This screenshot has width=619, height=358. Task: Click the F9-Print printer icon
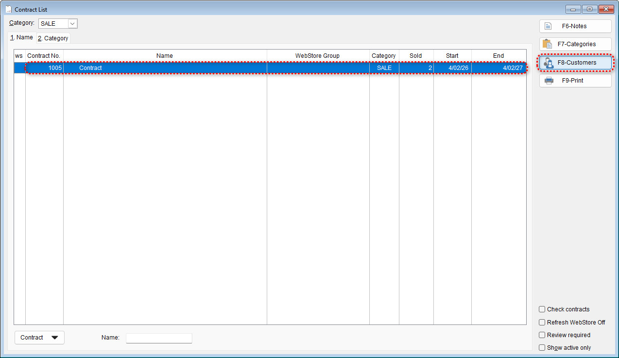548,81
